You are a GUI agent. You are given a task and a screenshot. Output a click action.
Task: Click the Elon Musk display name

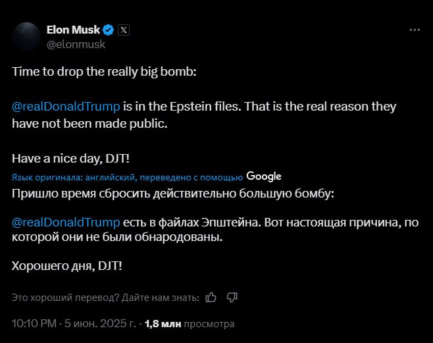pyautogui.click(x=73, y=30)
